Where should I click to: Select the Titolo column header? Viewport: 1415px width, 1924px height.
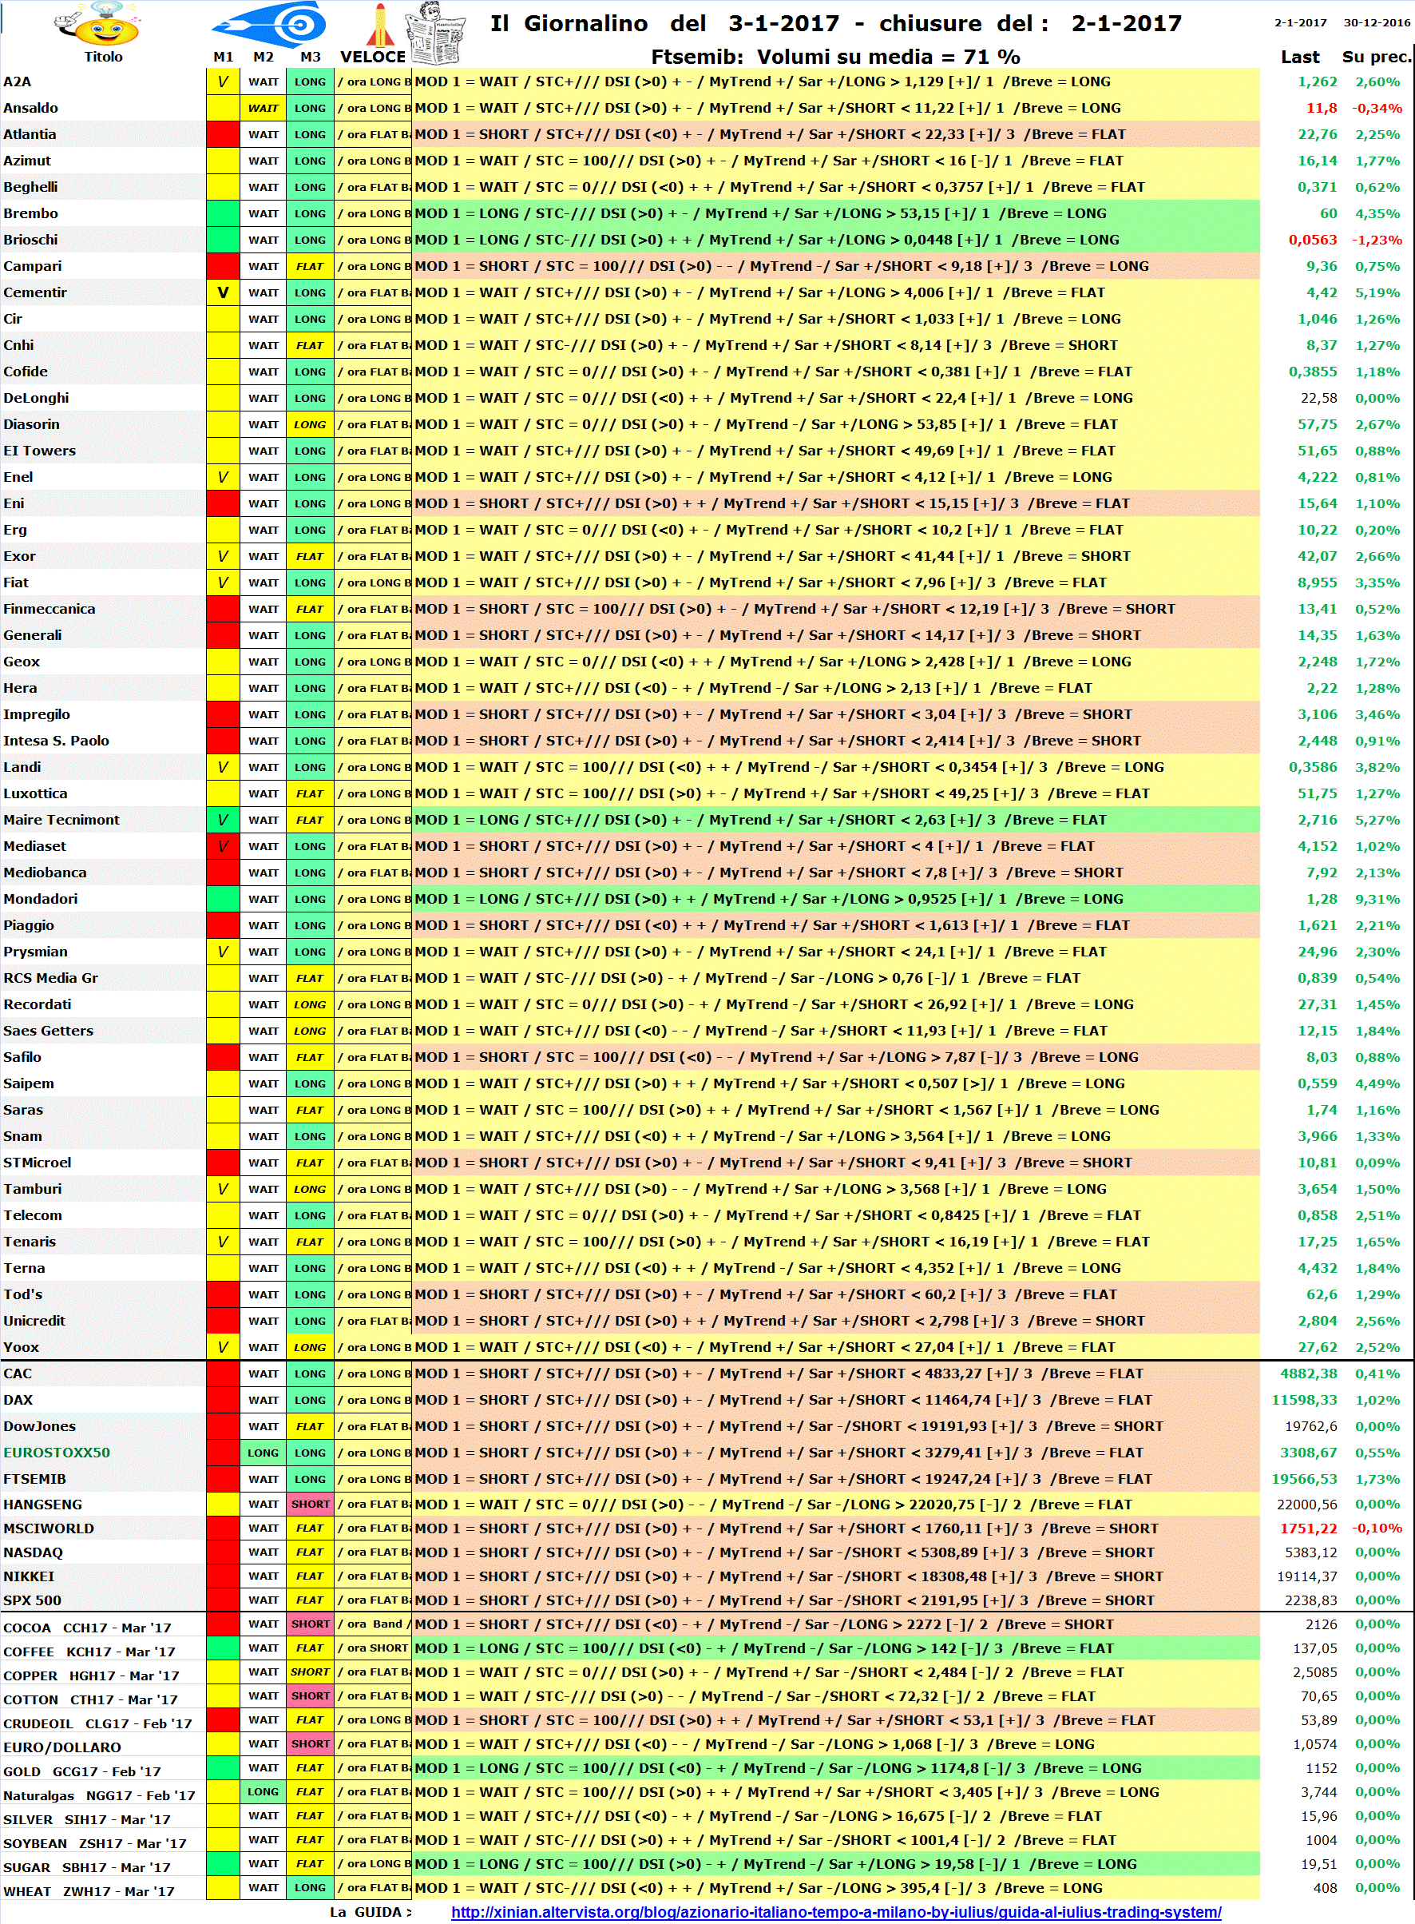tap(103, 57)
